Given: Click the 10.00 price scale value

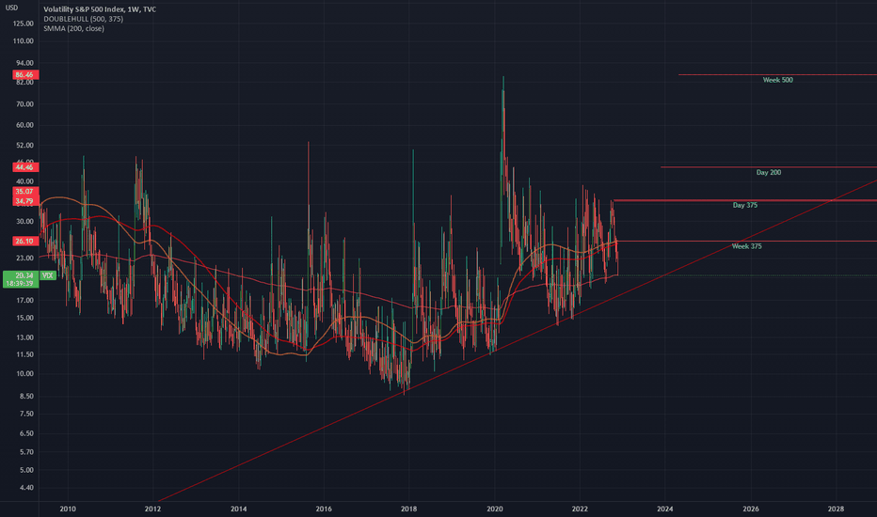Looking at the screenshot, I should point(24,374).
